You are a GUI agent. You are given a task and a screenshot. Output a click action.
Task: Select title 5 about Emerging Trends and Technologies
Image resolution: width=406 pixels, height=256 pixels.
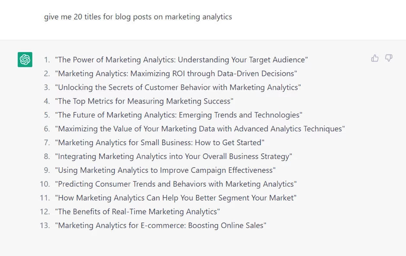pos(179,115)
